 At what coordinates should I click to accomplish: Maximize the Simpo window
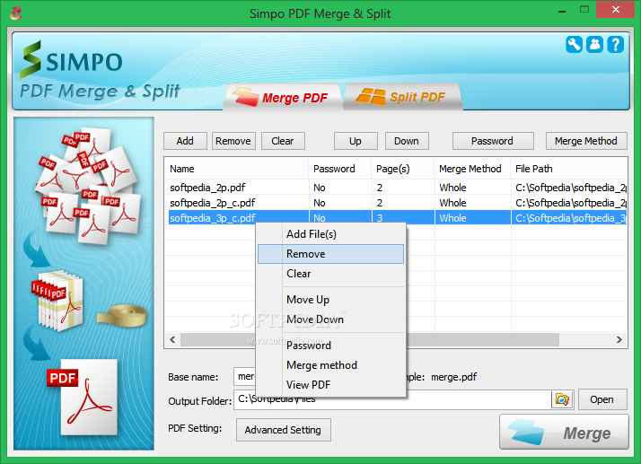(584, 10)
